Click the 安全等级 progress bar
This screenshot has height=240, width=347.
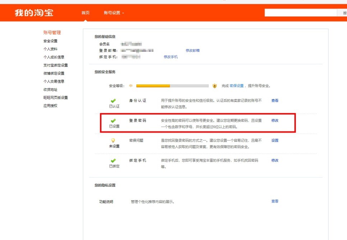pyautogui.click(x=172, y=86)
